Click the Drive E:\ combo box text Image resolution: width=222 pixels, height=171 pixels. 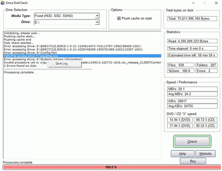click(x=65, y=22)
